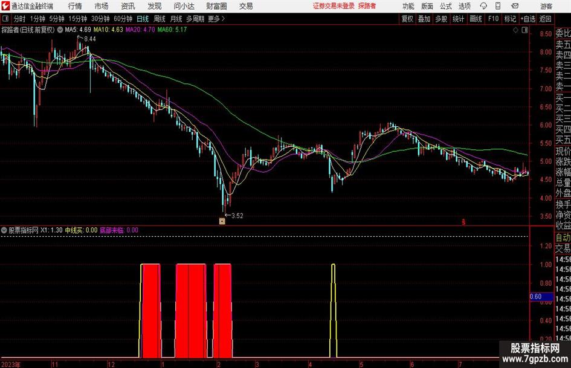This screenshot has height=368, width=571.
Task: Click the 复权 toolbar button
Action: [407, 19]
